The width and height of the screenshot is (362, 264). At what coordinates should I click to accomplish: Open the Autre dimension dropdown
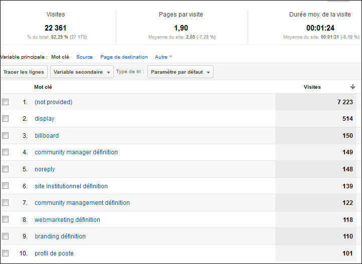(x=163, y=57)
